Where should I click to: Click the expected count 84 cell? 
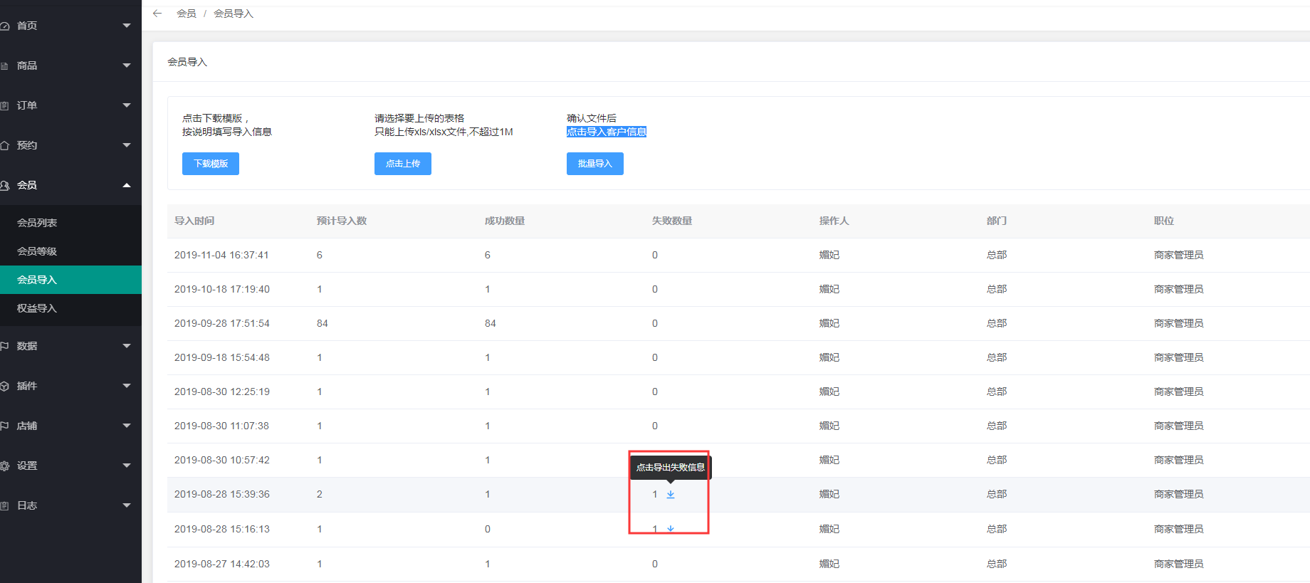pyautogui.click(x=323, y=323)
